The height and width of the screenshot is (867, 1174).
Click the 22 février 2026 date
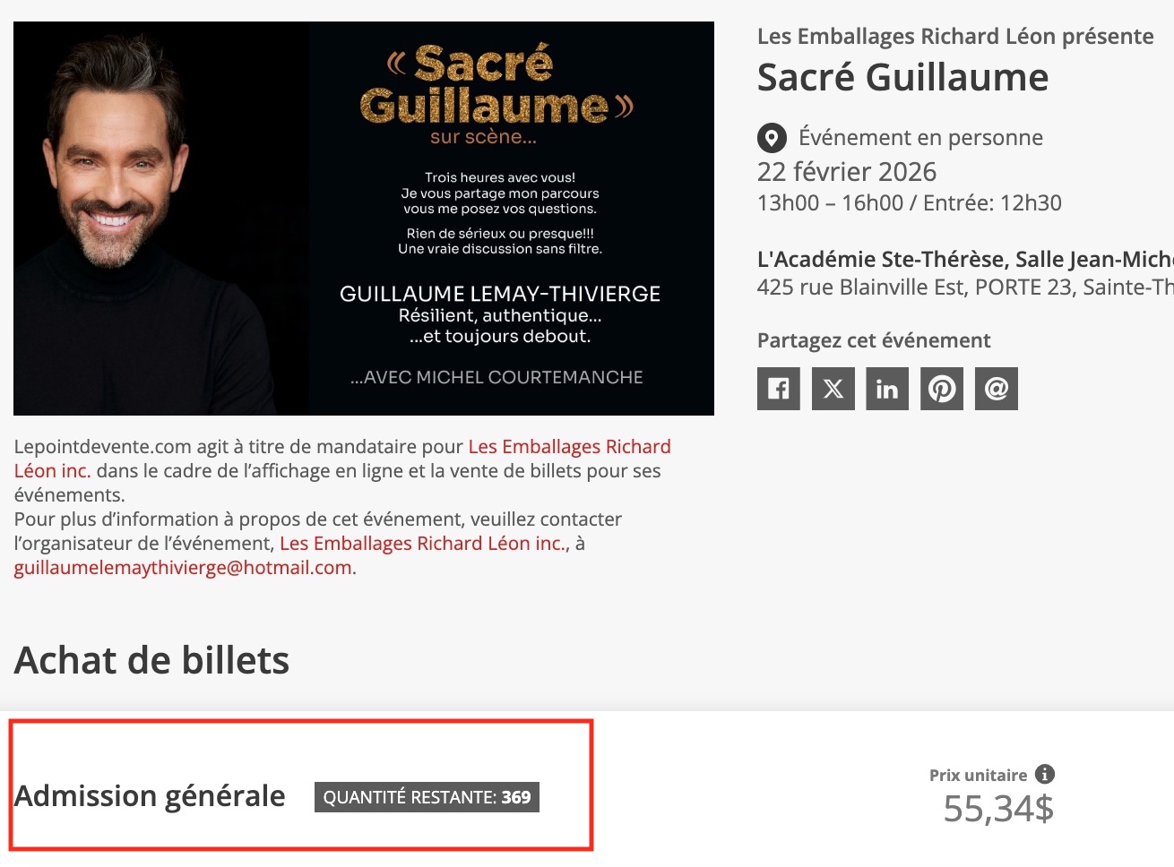(847, 172)
